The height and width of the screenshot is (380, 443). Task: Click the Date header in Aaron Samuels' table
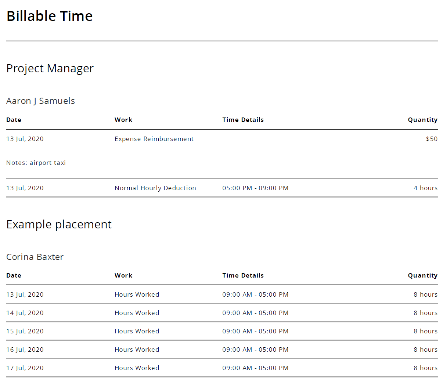point(14,120)
